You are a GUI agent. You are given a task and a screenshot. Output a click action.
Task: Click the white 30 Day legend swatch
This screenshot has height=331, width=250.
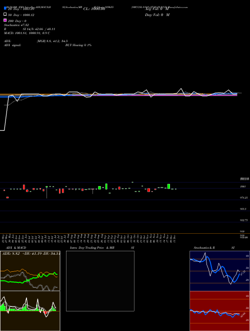click(5, 15)
